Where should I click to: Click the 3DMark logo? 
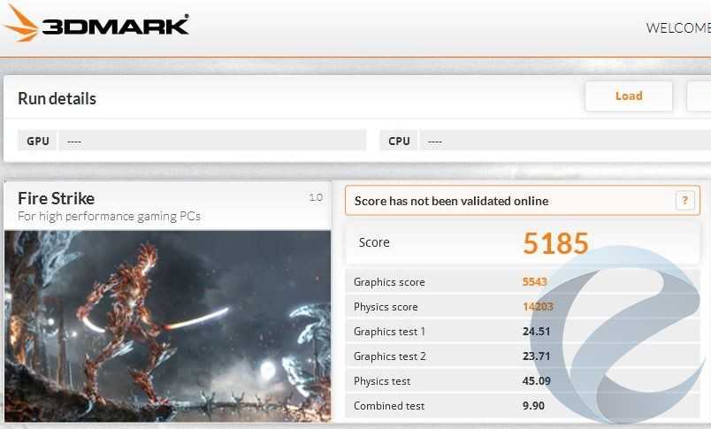pos(96,24)
